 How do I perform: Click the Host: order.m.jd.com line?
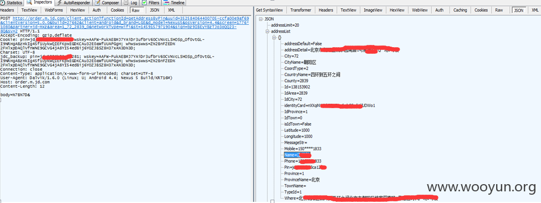pyautogui.click(x=25, y=82)
